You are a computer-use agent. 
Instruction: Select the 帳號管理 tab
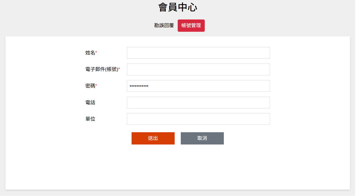(191, 25)
